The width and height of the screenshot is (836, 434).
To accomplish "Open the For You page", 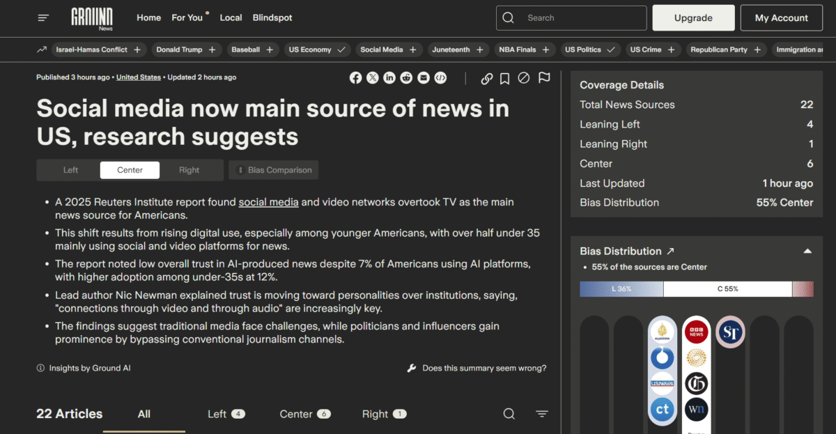I will 187,17.
